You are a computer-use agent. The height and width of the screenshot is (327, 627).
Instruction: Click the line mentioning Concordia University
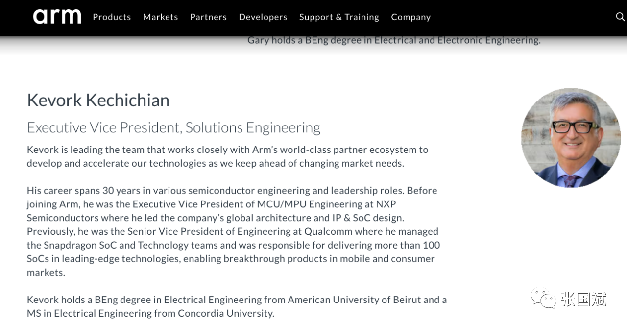[x=151, y=313]
